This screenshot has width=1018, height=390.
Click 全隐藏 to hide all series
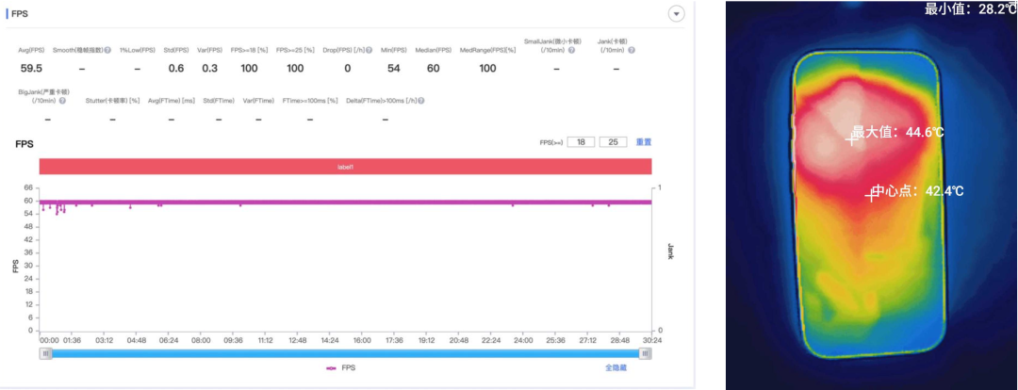[616, 368]
